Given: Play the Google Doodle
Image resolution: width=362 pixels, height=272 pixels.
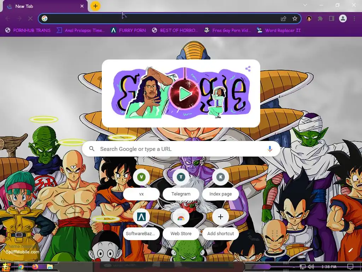Looking at the screenshot, I should [185, 94].
